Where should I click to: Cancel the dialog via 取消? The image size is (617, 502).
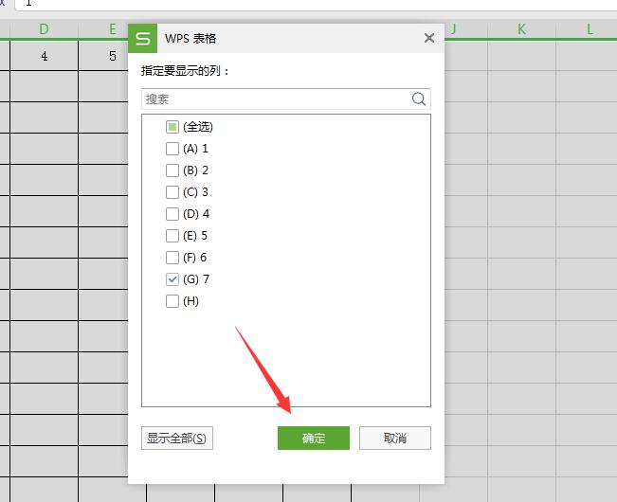[x=395, y=438]
